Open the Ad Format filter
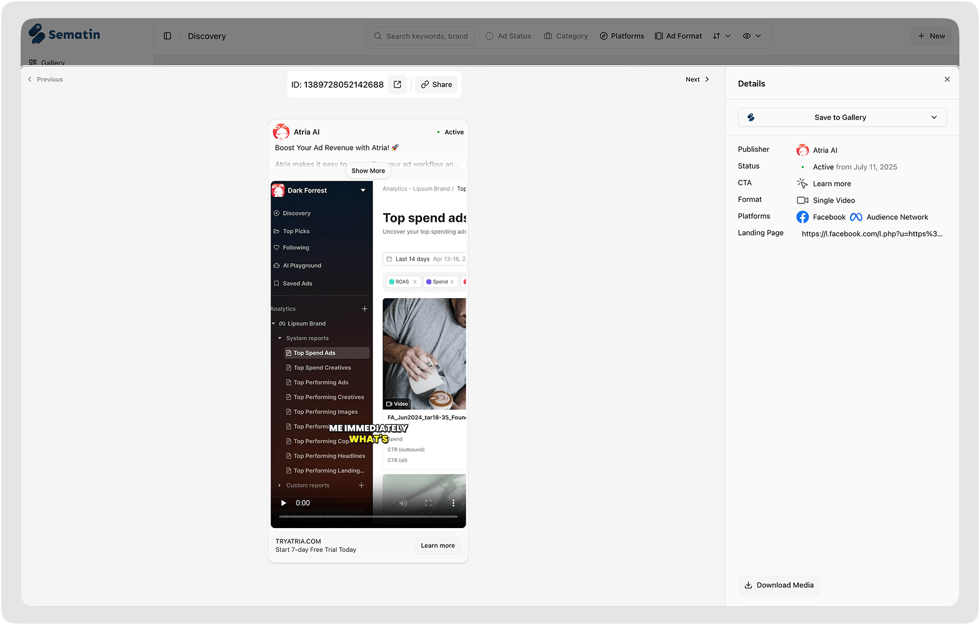 (x=678, y=36)
